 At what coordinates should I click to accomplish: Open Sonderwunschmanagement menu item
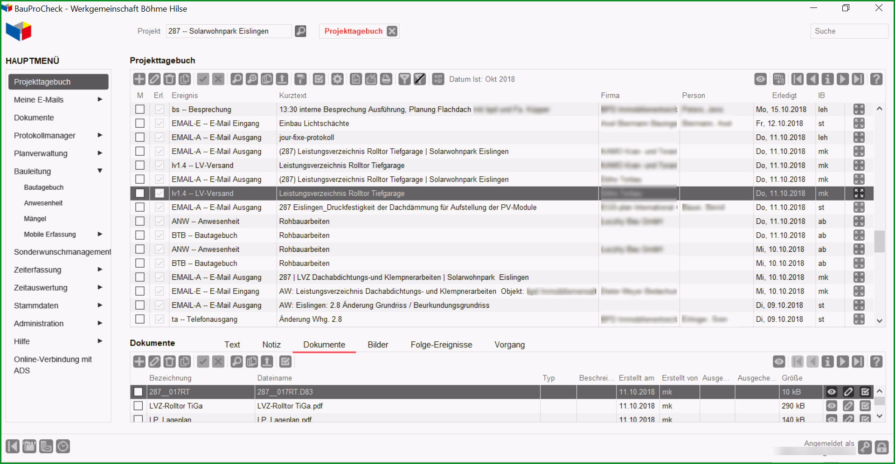(x=62, y=252)
